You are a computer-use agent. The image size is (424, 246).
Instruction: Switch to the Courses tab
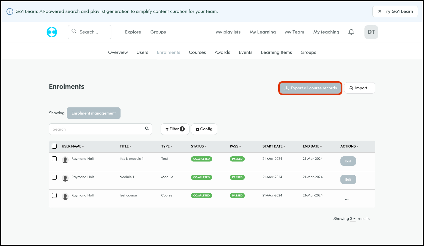point(197,52)
